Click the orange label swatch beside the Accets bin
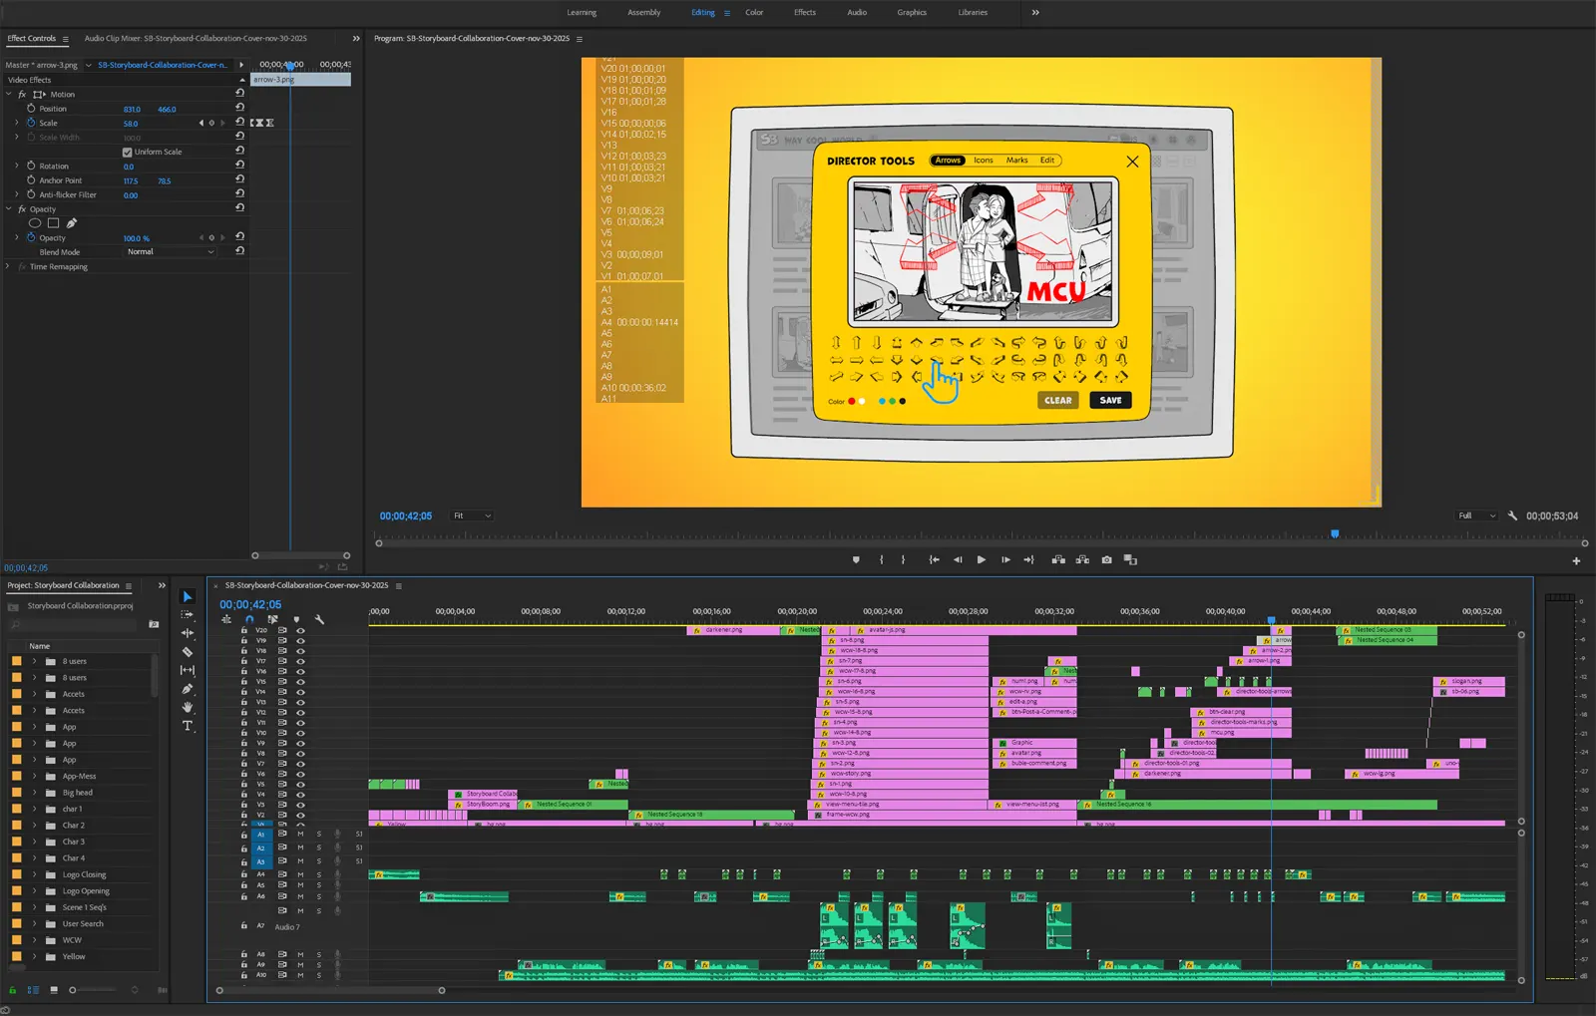The width and height of the screenshot is (1596, 1016). 19,693
